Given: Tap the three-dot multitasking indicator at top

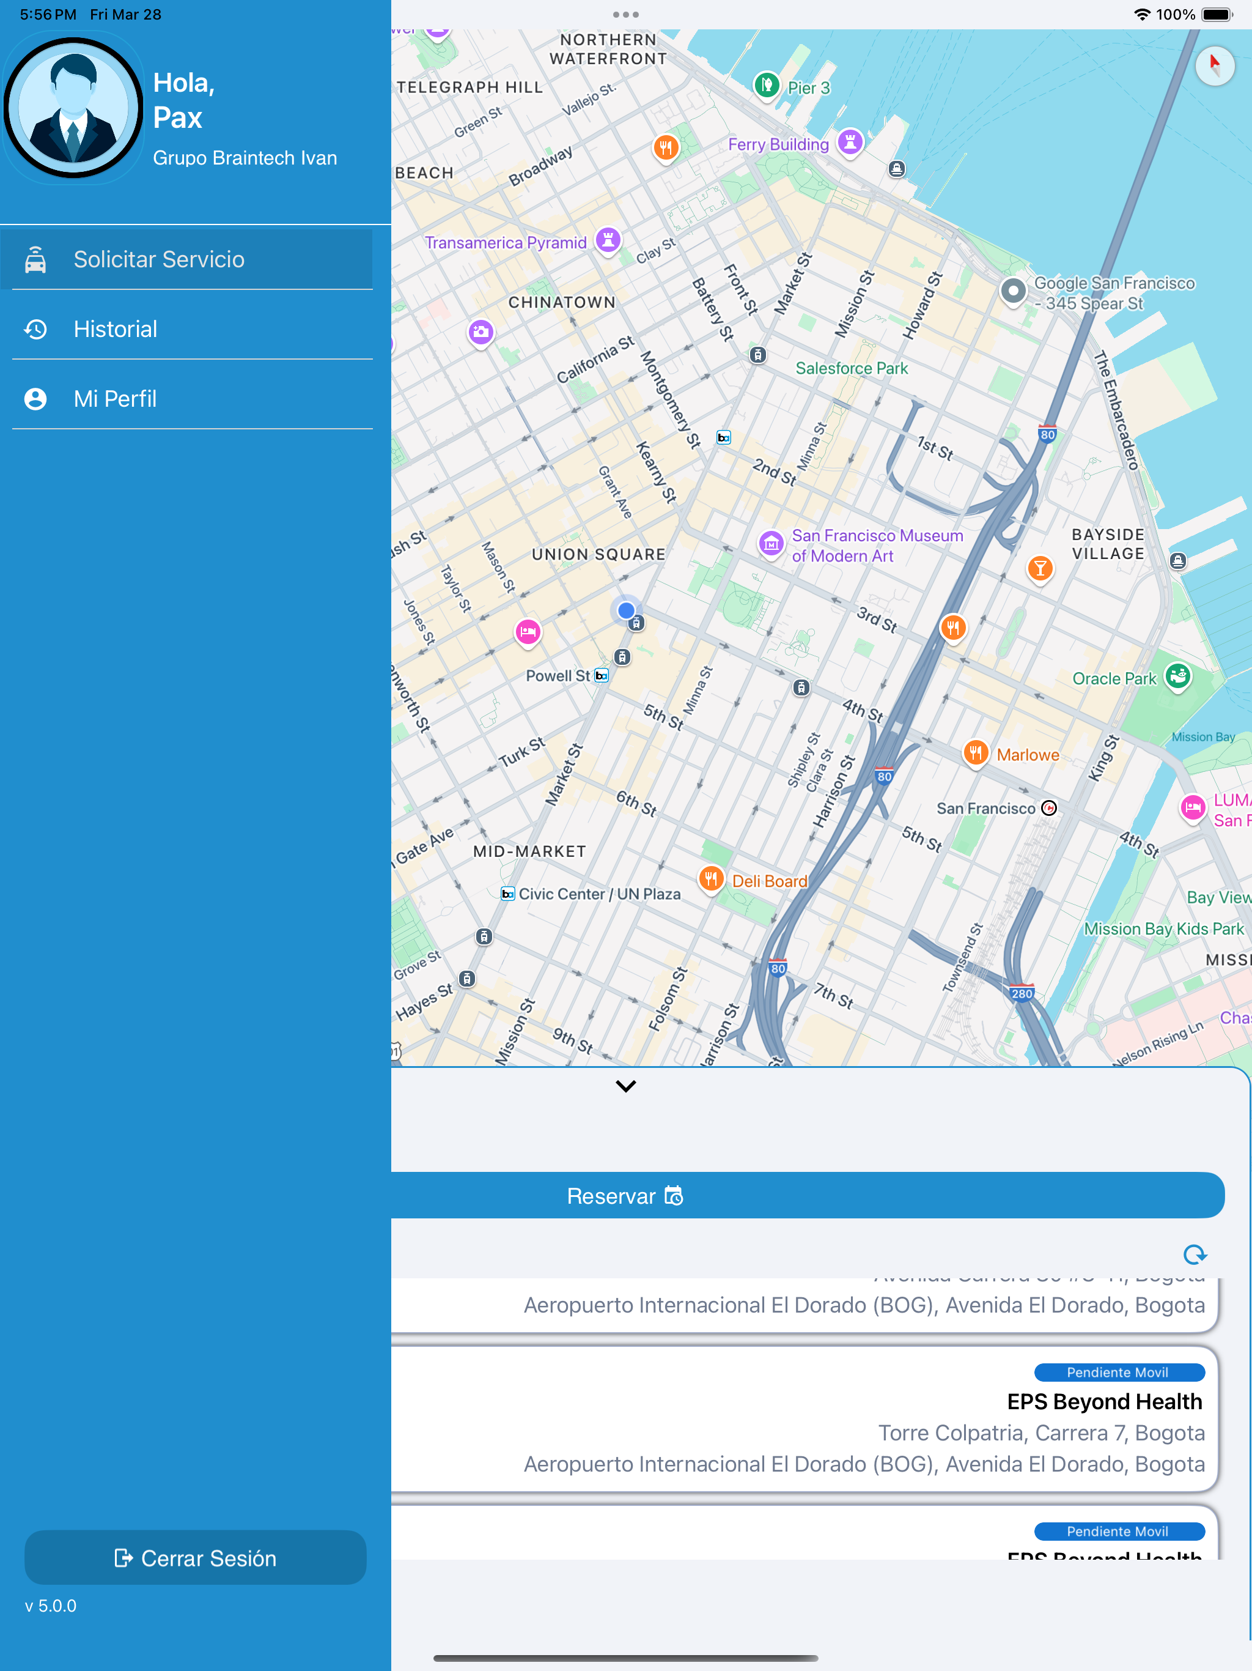Looking at the screenshot, I should [626, 14].
